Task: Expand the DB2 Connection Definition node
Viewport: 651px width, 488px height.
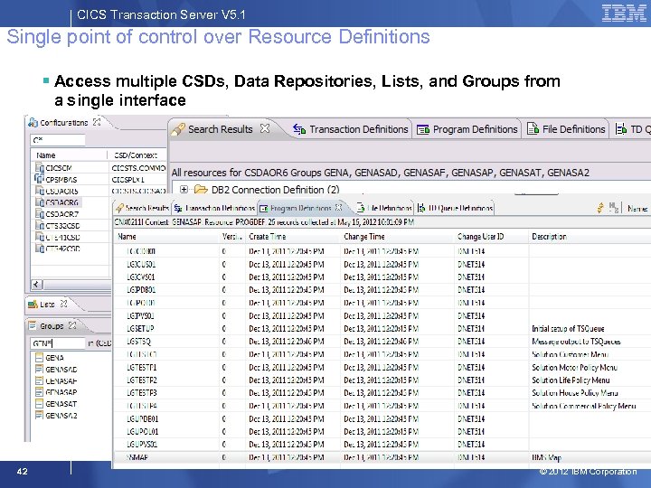Action: click(184, 189)
